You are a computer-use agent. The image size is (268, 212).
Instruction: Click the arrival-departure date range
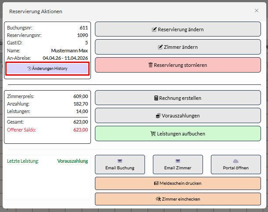click(x=65, y=58)
